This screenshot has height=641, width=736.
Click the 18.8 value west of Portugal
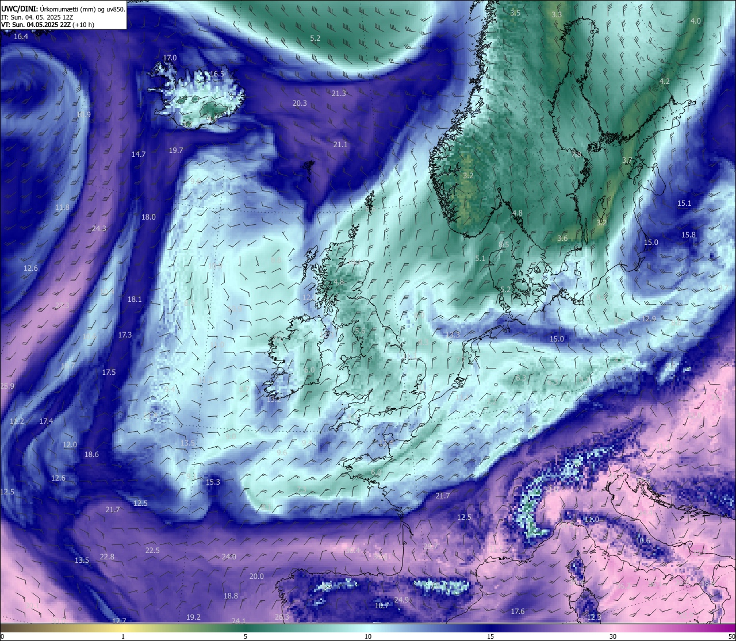(x=231, y=596)
